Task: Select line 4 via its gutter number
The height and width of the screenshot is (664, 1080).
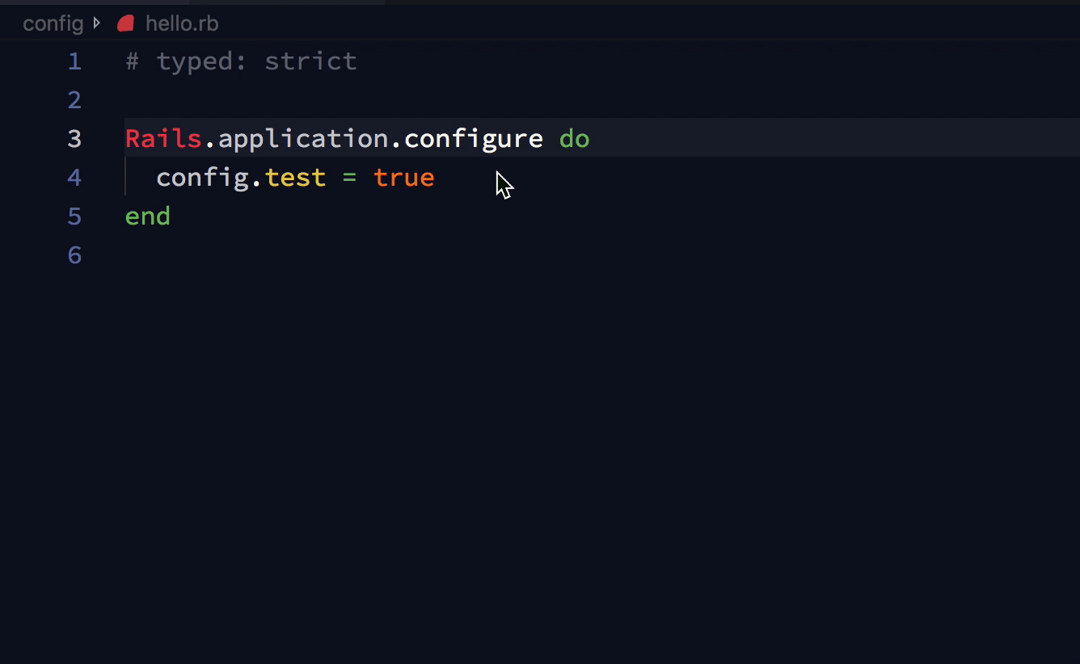Action: tap(74, 178)
